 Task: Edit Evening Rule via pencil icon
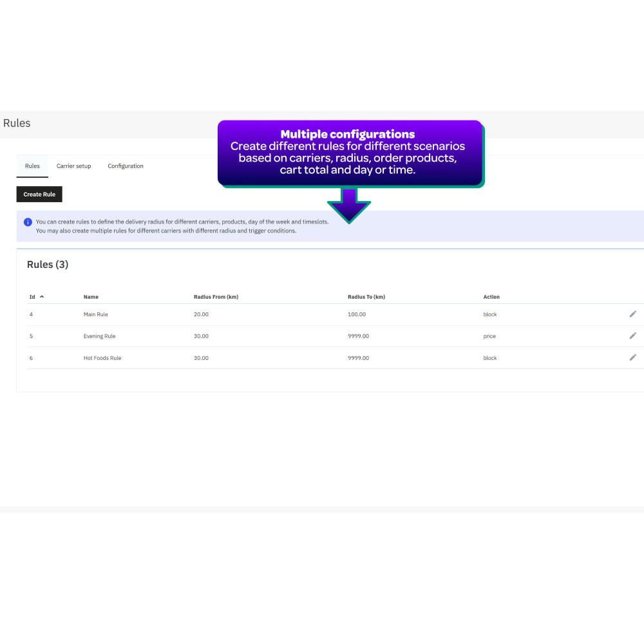point(632,336)
